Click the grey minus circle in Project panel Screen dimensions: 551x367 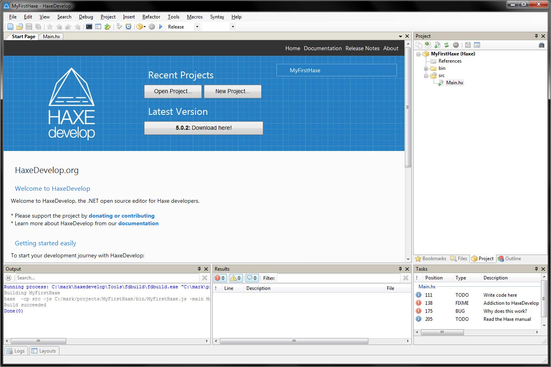[456, 45]
